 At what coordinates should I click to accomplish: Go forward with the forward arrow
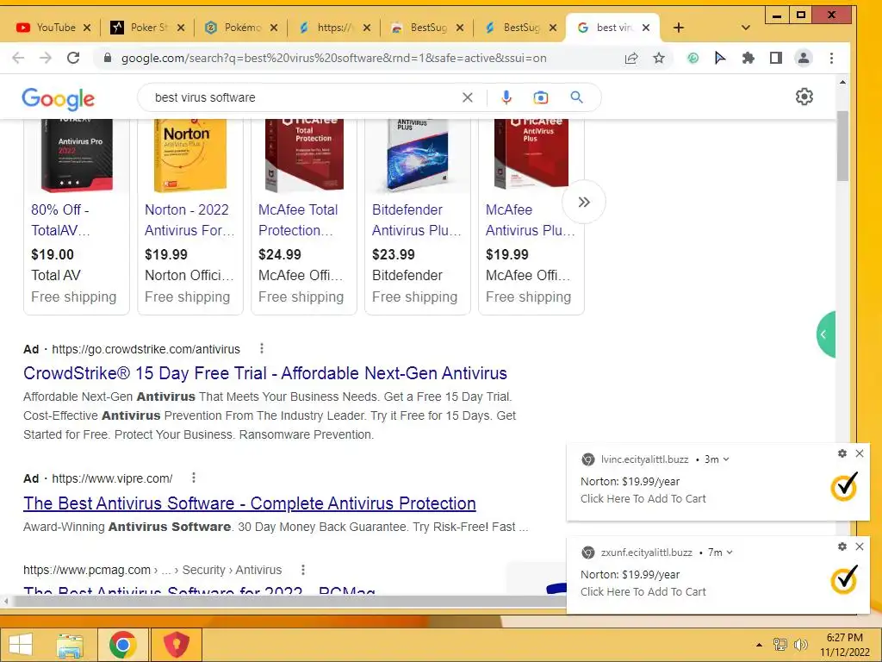pos(46,58)
